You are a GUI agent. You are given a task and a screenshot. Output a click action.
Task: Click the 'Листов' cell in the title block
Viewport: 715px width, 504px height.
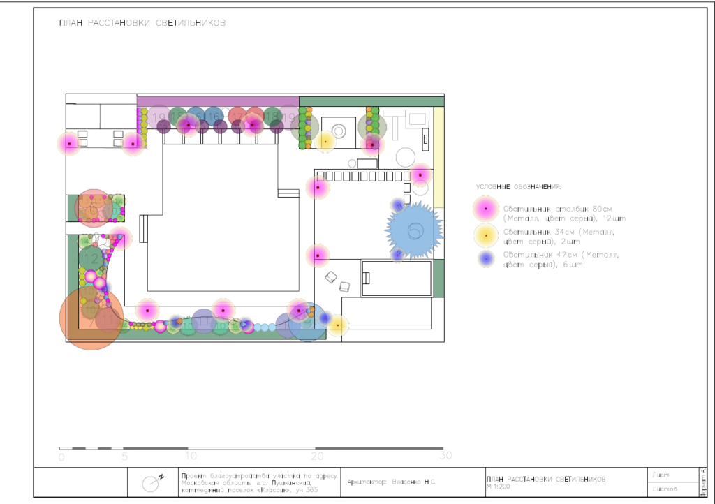click(663, 489)
